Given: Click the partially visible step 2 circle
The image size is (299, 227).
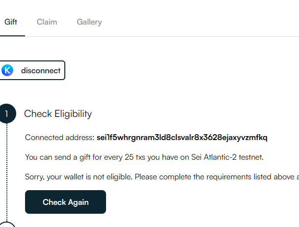Looking at the screenshot, I should (x=7, y=225).
